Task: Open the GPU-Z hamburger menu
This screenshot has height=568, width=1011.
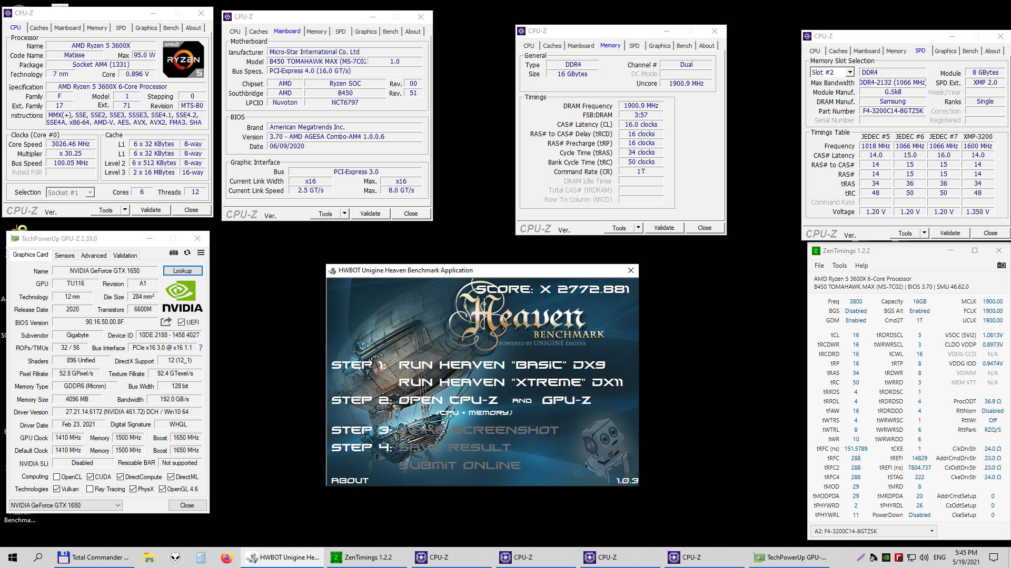Action: [x=201, y=253]
